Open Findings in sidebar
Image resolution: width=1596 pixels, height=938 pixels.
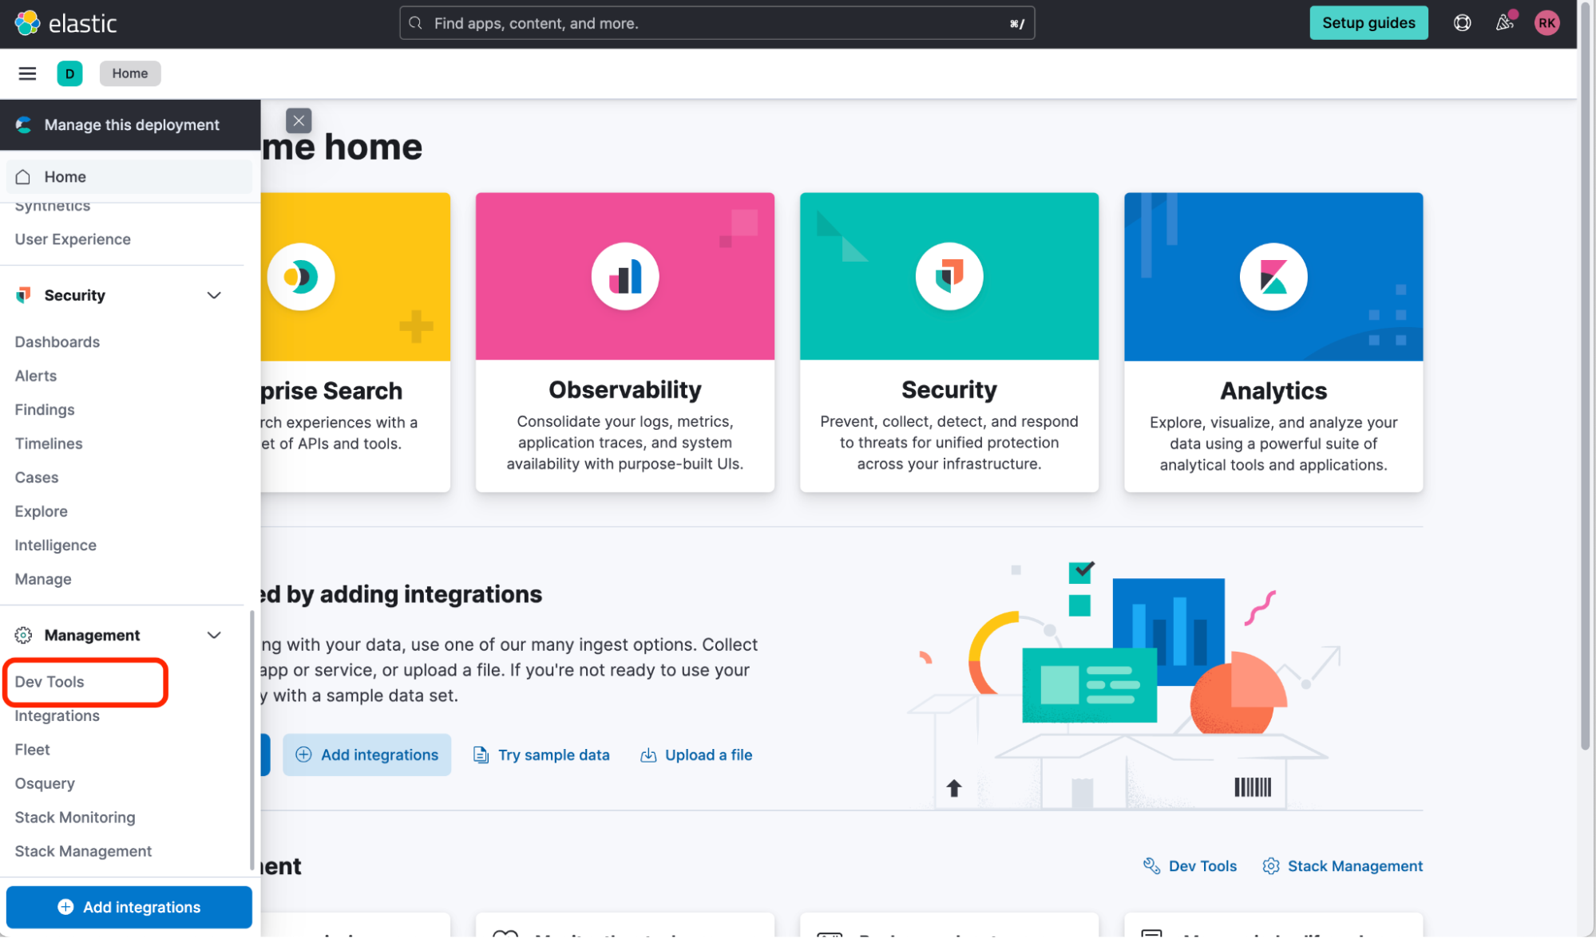click(x=45, y=409)
